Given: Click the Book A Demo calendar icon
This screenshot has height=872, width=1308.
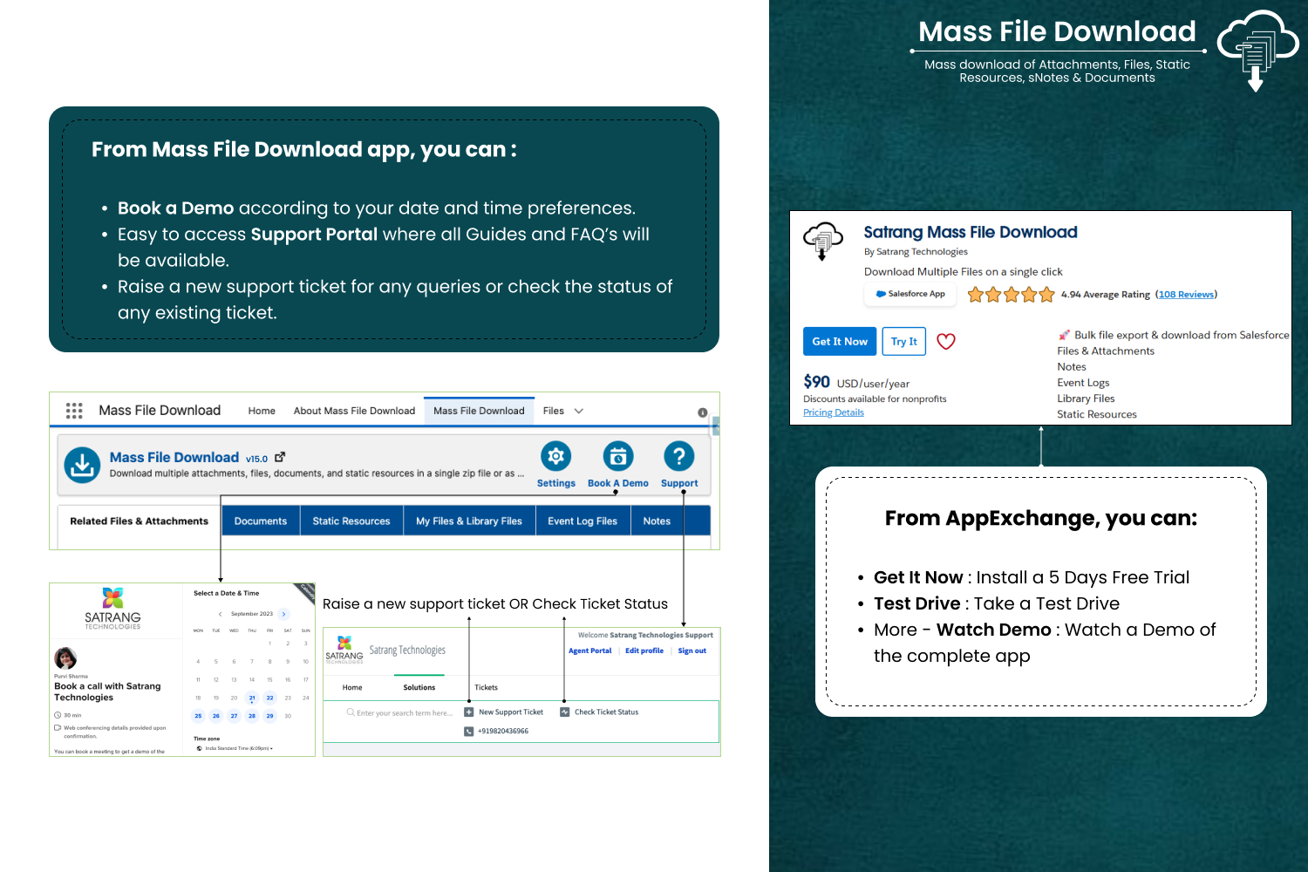Looking at the screenshot, I should (617, 456).
